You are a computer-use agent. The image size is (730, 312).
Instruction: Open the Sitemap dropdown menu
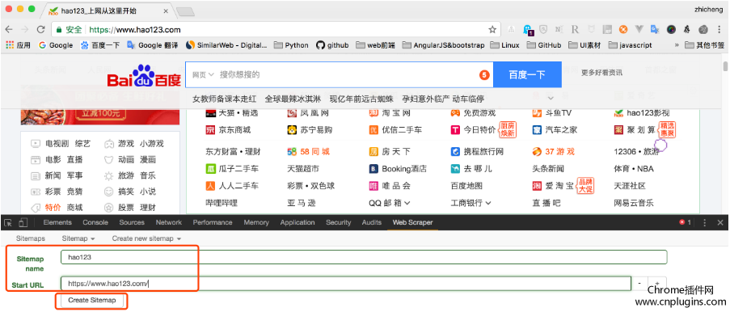point(78,238)
